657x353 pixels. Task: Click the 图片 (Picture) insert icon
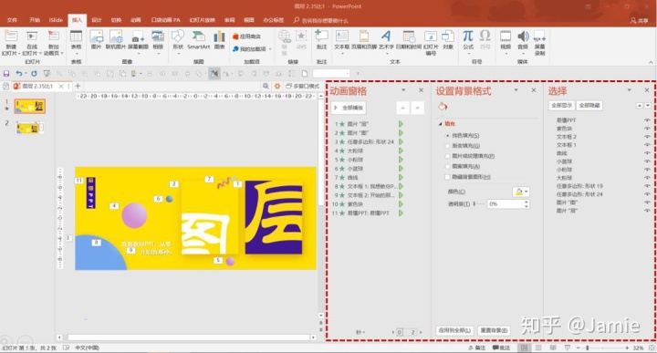pos(97,36)
